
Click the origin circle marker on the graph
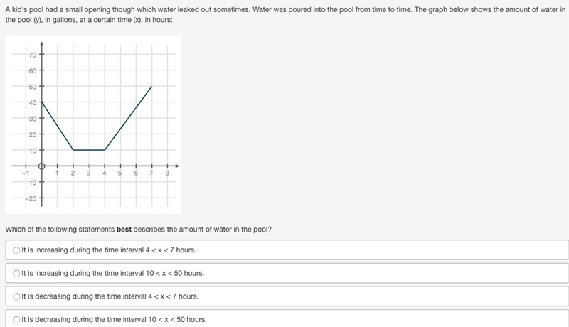42,166
